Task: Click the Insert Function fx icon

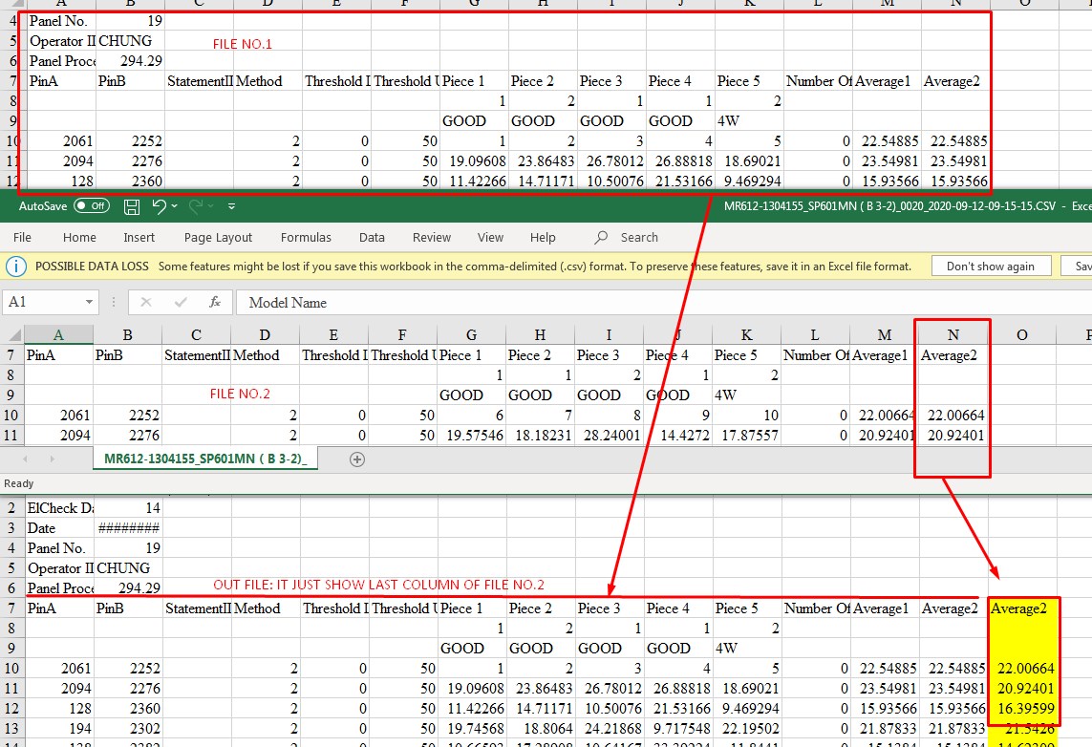Action: pyautogui.click(x=215, y=302)
